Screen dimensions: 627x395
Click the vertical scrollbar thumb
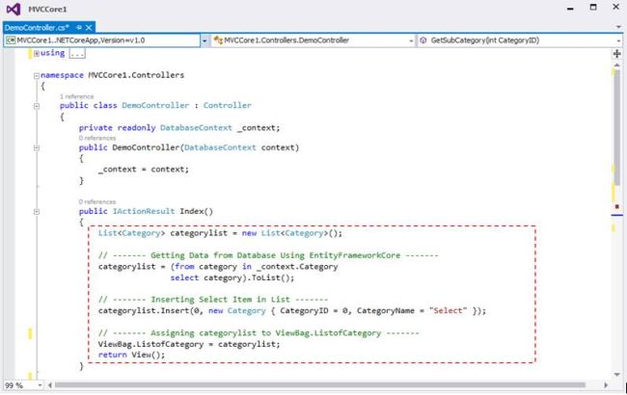point(617,127)
